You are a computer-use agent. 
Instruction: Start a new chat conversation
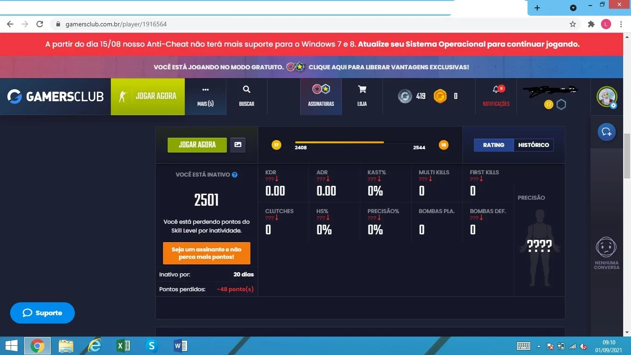click(x=607, y=132)
